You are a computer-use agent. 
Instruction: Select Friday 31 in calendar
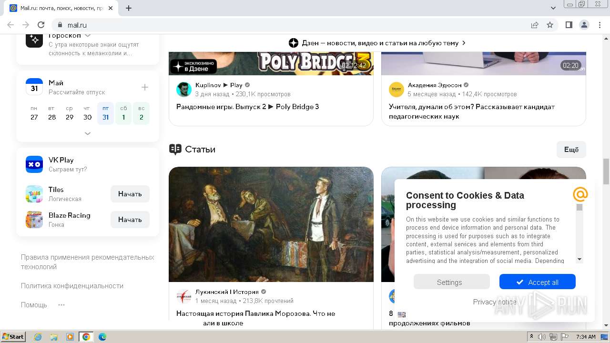(105, 113)
